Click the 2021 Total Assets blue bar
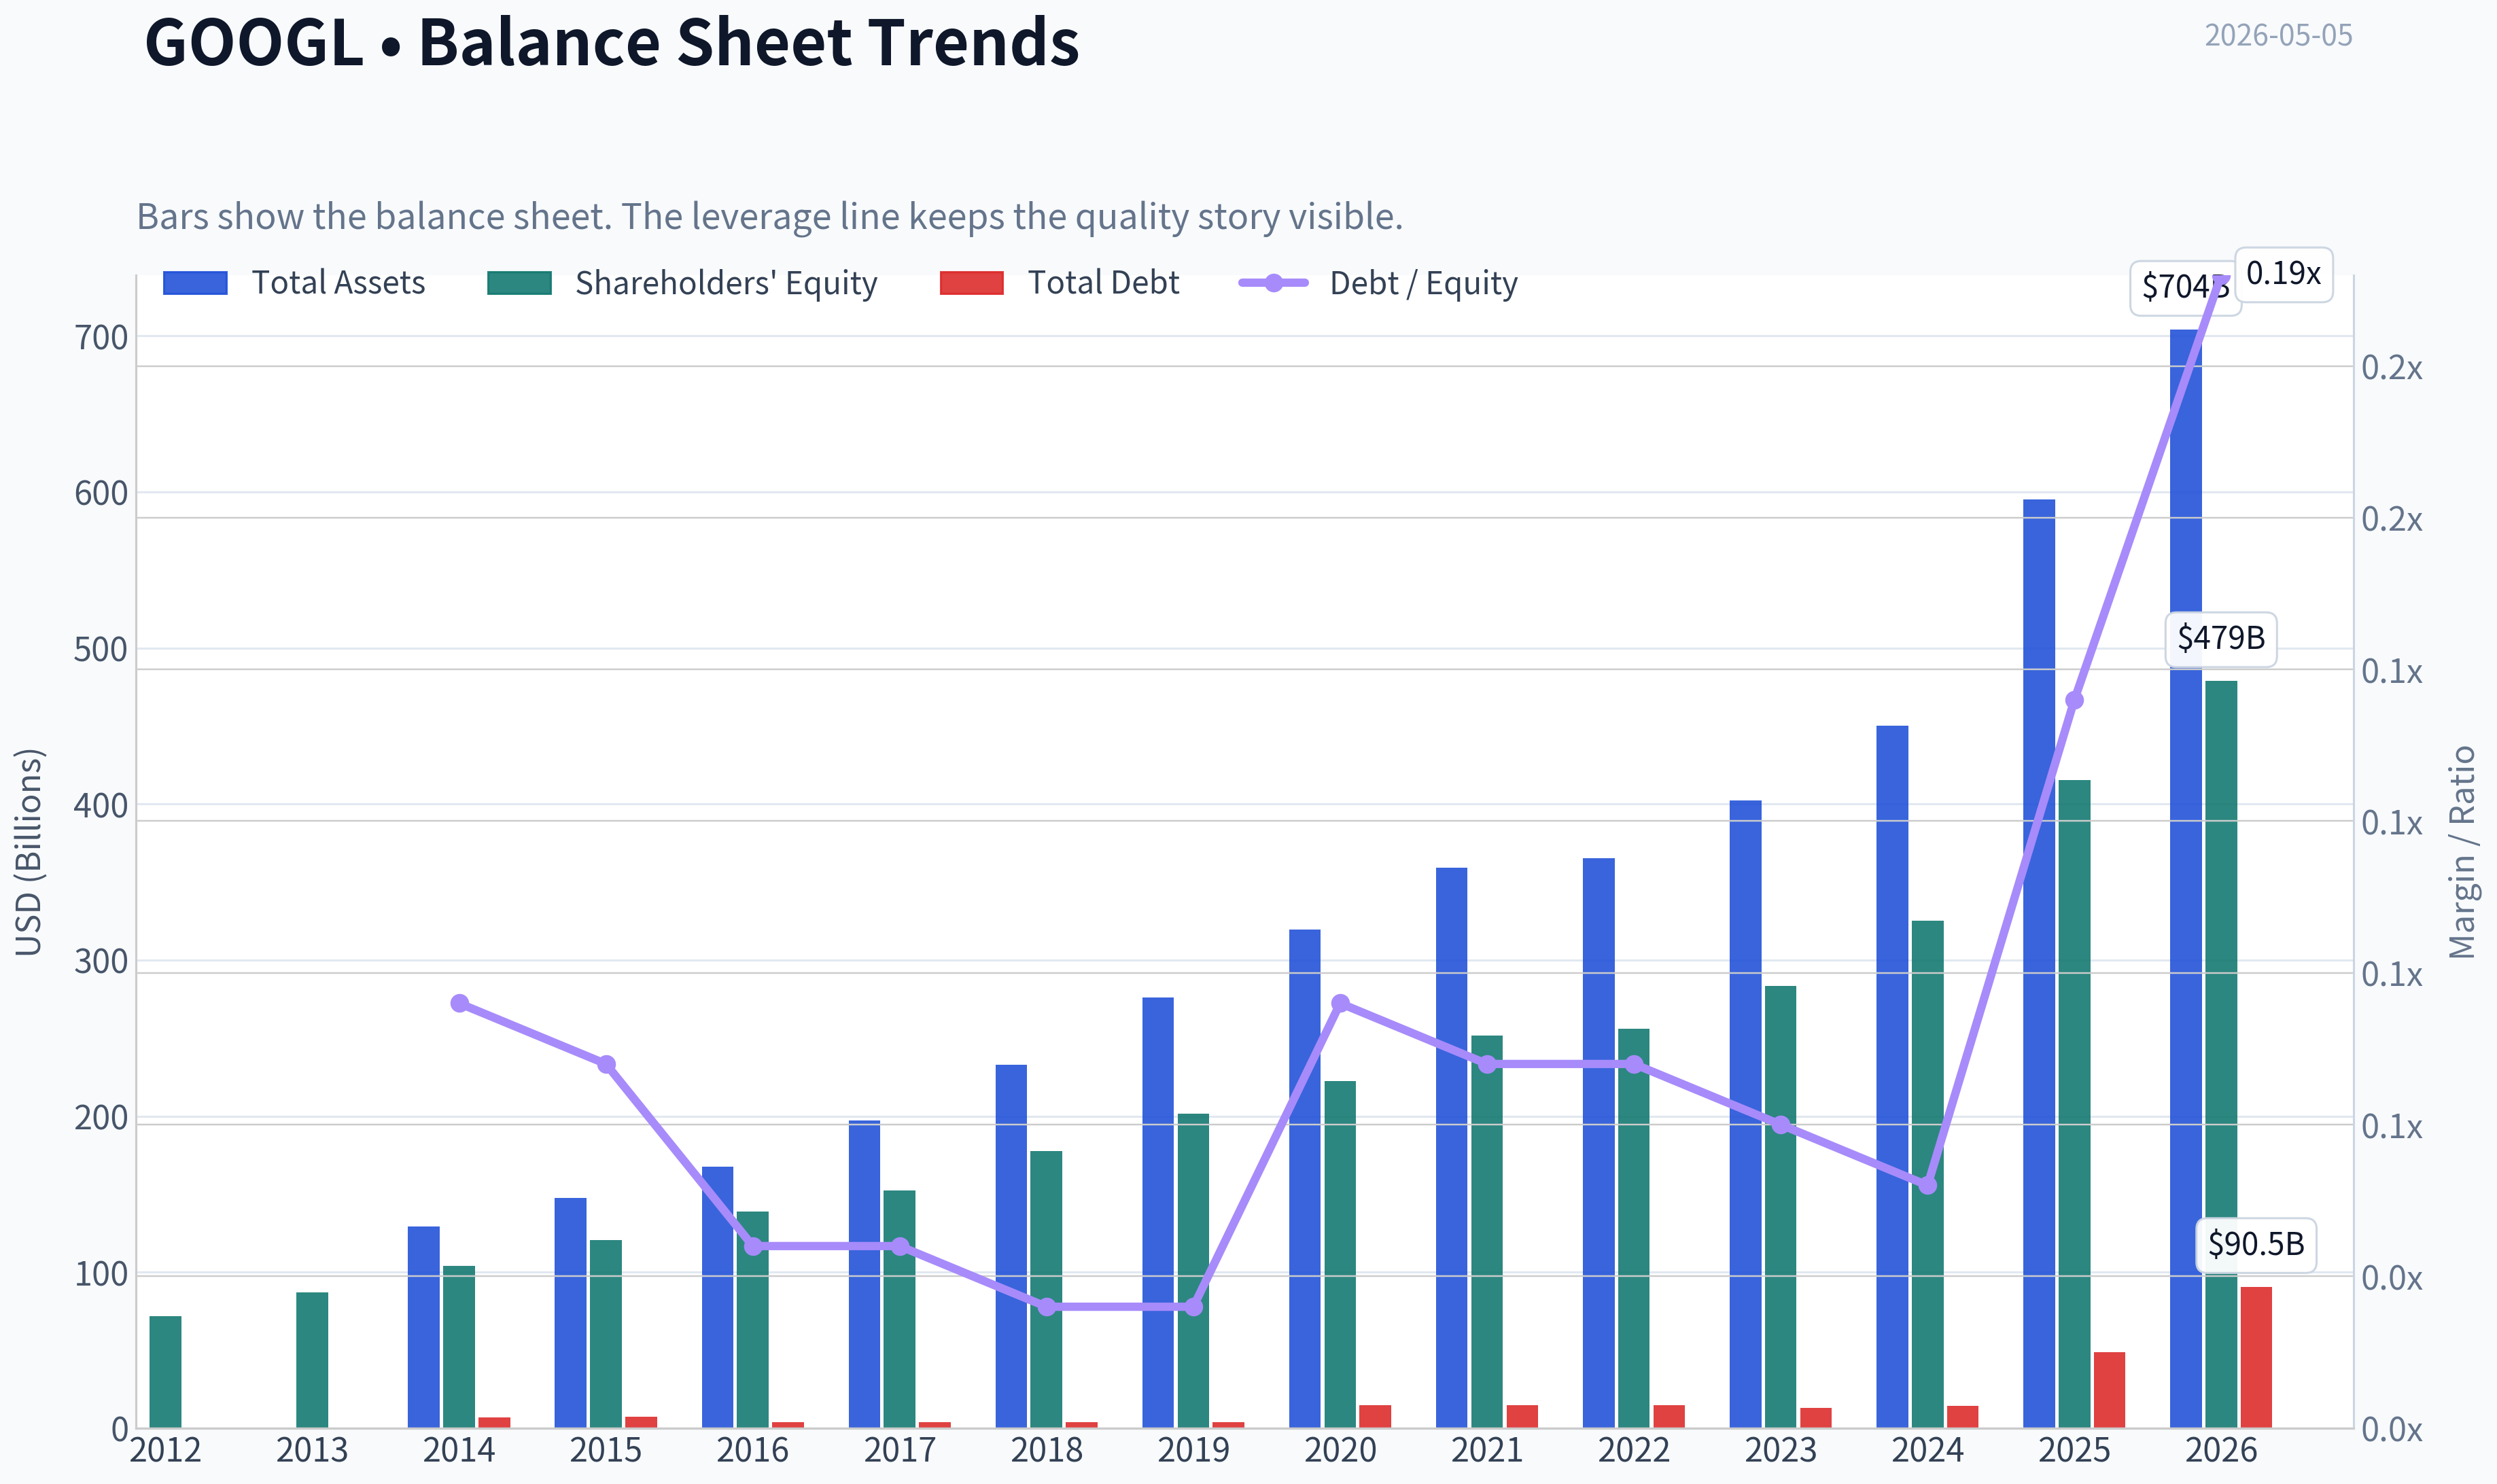Screen dimensions: 2497x1484 pyautogui.click(x=1452, y=1147)
